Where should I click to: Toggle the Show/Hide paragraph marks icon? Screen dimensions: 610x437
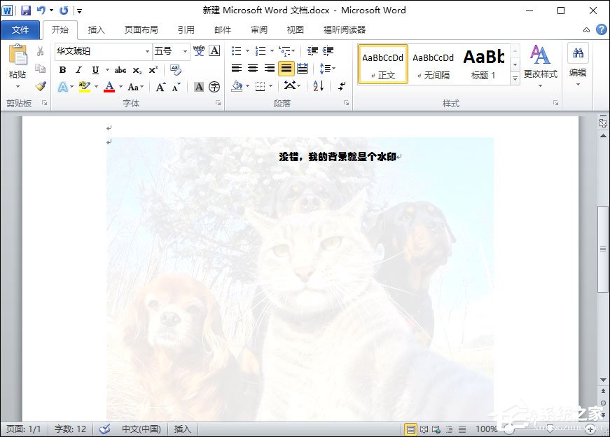[x=342, y=86]
